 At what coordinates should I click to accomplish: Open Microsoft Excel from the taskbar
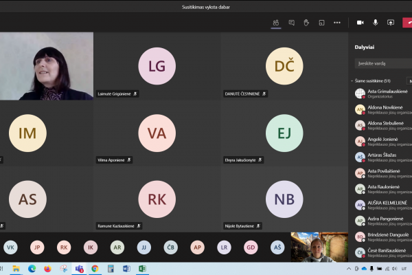[x=142, y=269]
